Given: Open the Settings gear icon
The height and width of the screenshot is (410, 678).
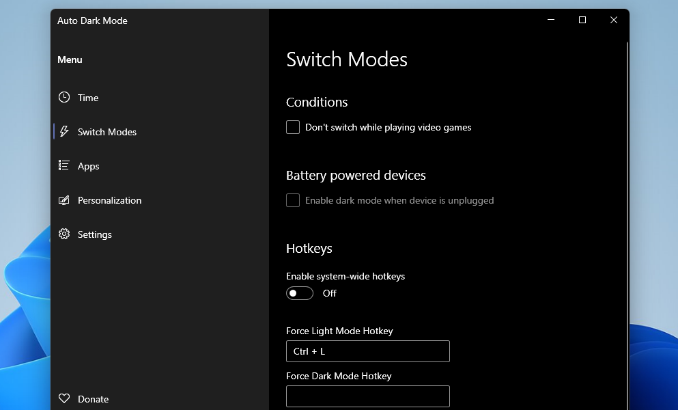Looking at the screenshot, I should pyautogui.click(x=63, y=234).
